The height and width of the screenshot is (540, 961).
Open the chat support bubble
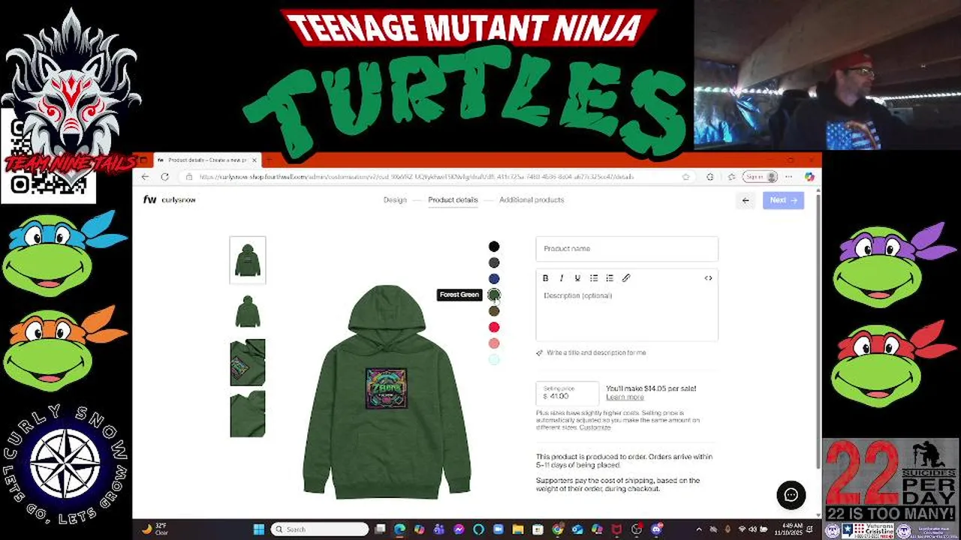791,495
